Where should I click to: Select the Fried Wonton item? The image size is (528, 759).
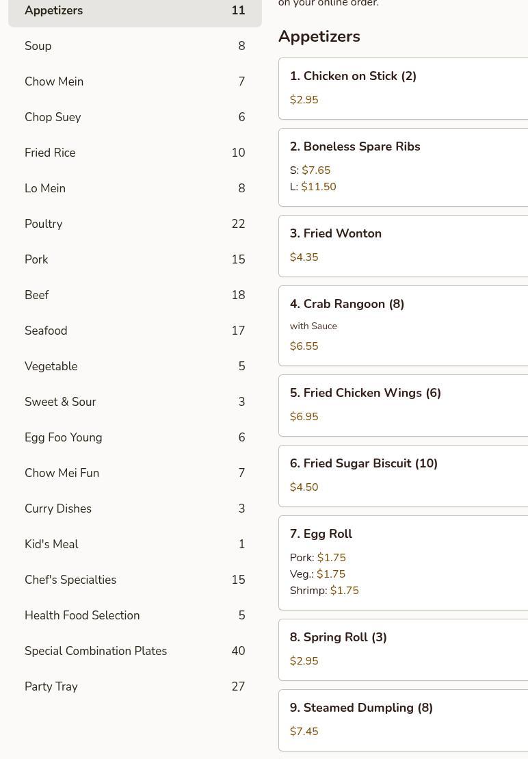[x=404, y=246]
